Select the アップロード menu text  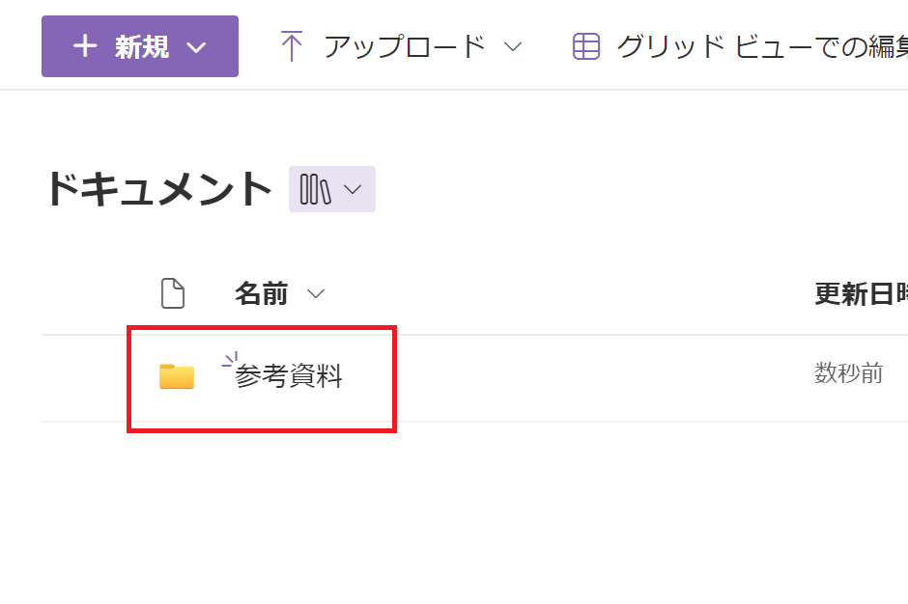pos(405,46)
